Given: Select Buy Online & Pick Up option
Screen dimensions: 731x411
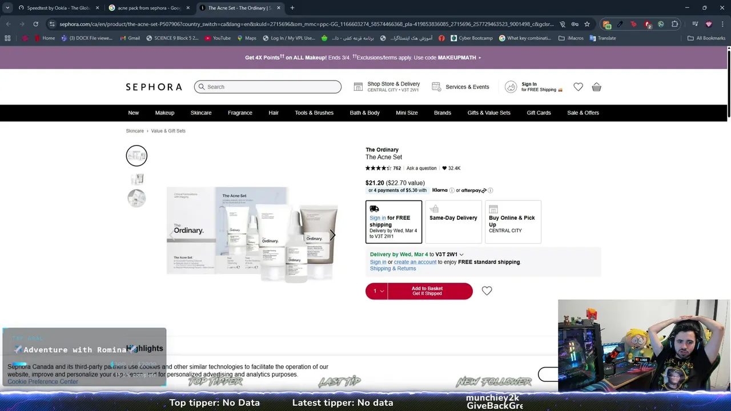Looking at the screenshot, I should point(513,221).
